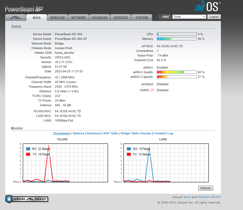The width and height of the screenshot is (243, 210).
Task: Switch to the WIRELESS tab
Action: click(58, 18)
